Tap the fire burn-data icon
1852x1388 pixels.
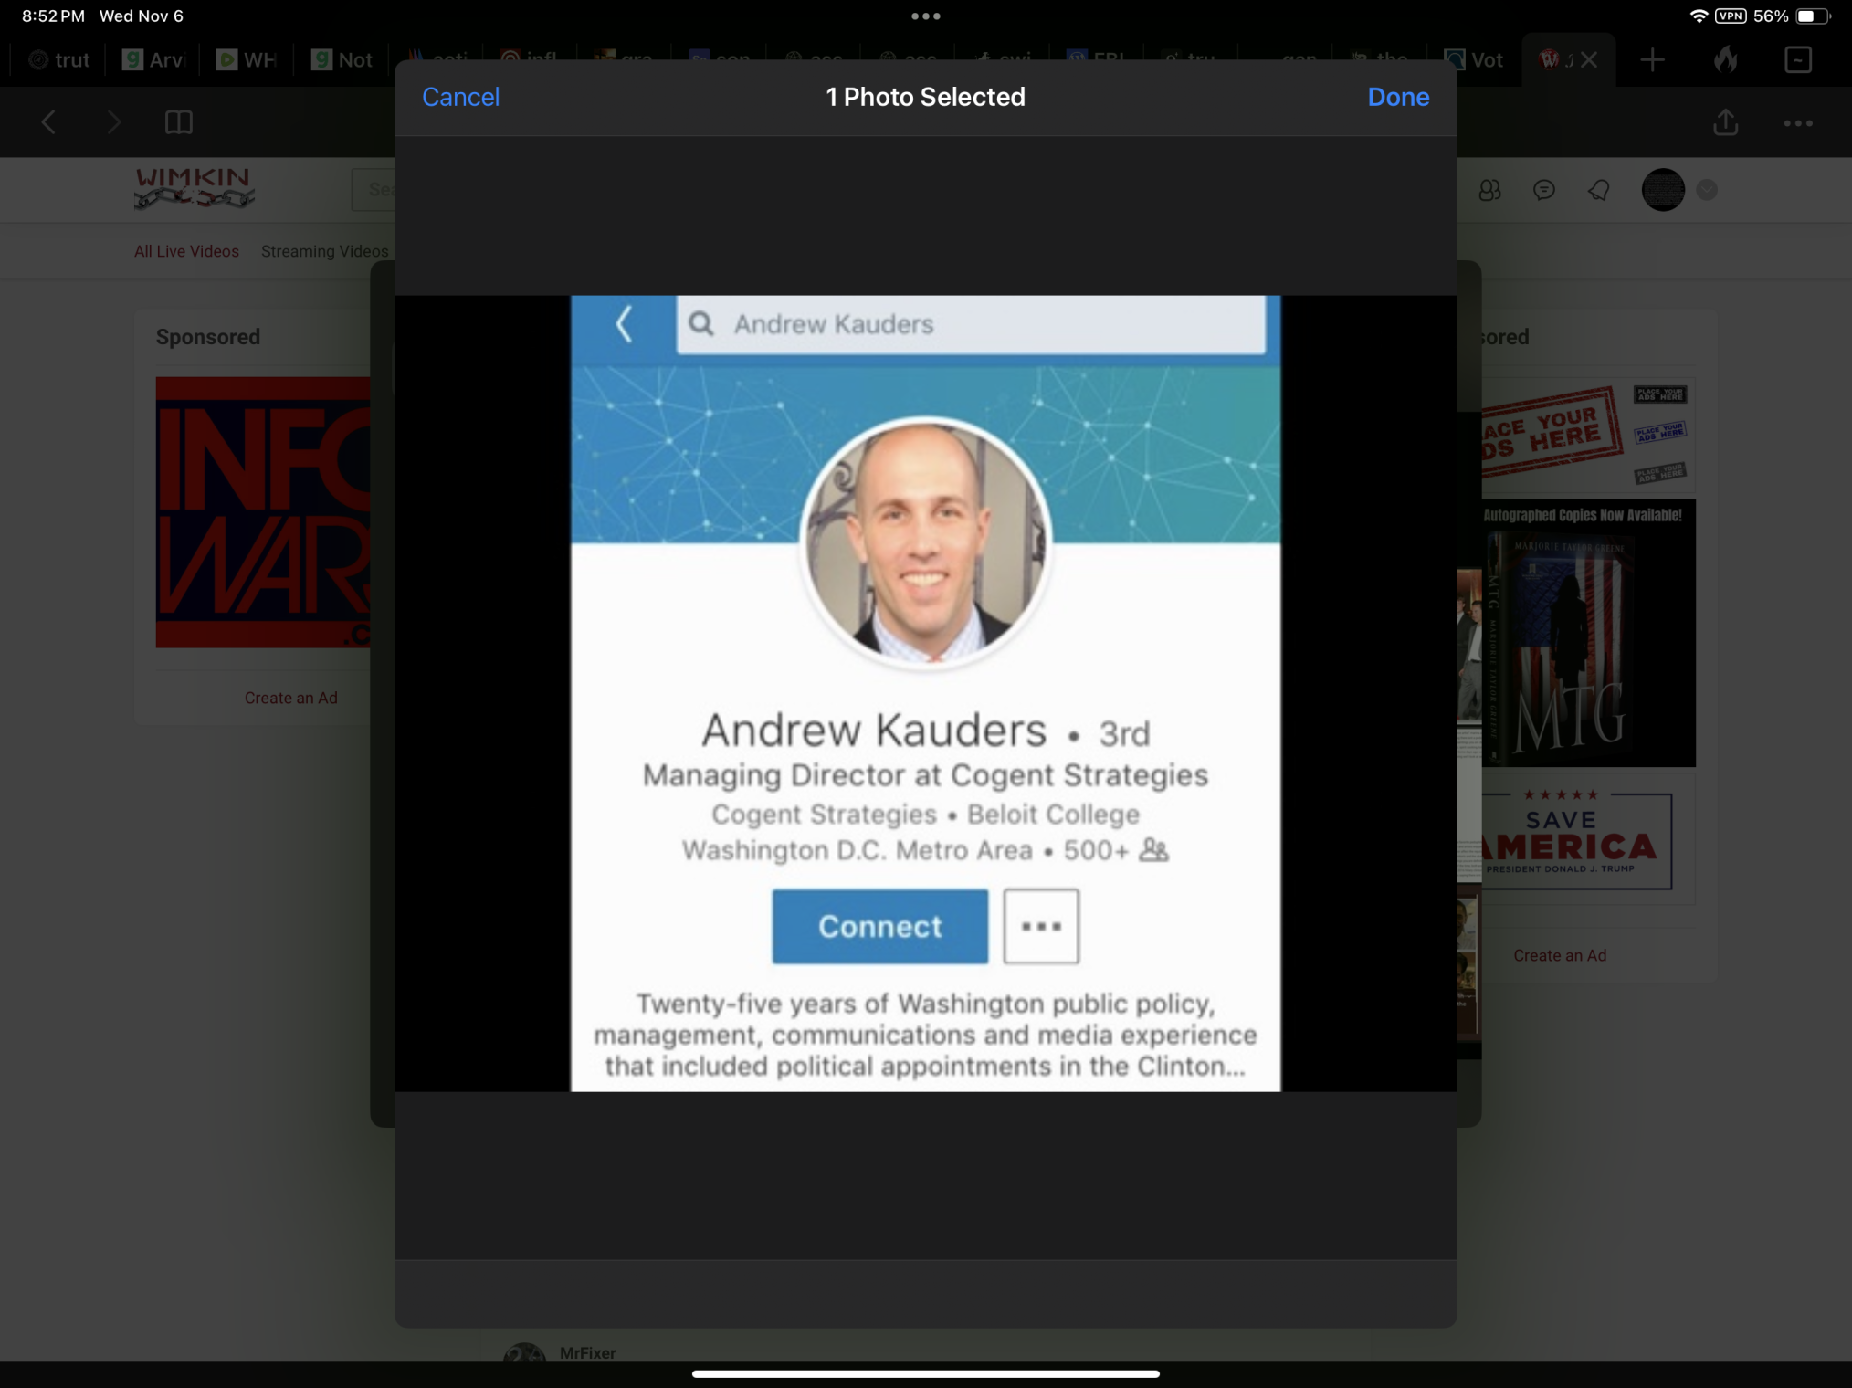pos(1725,60)
